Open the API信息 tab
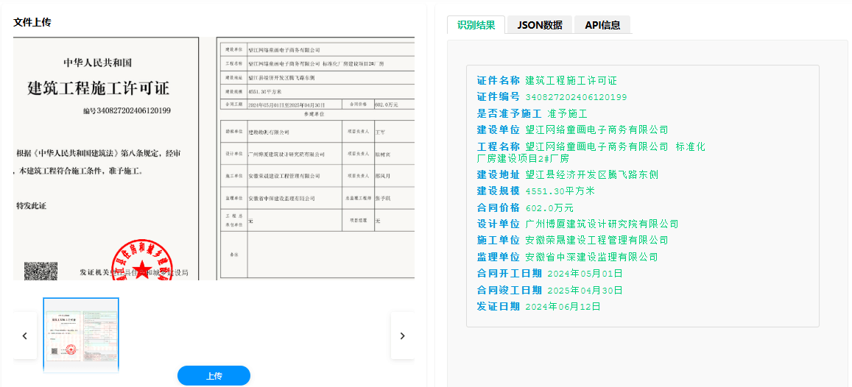 tap(602, 25)
